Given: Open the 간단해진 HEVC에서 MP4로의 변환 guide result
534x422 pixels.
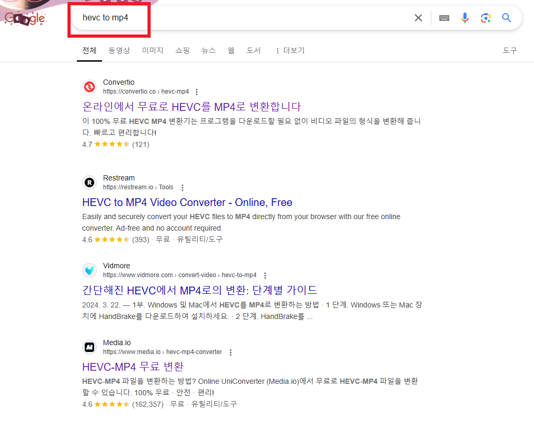Looking at the screenshot, I should point(200,290).
